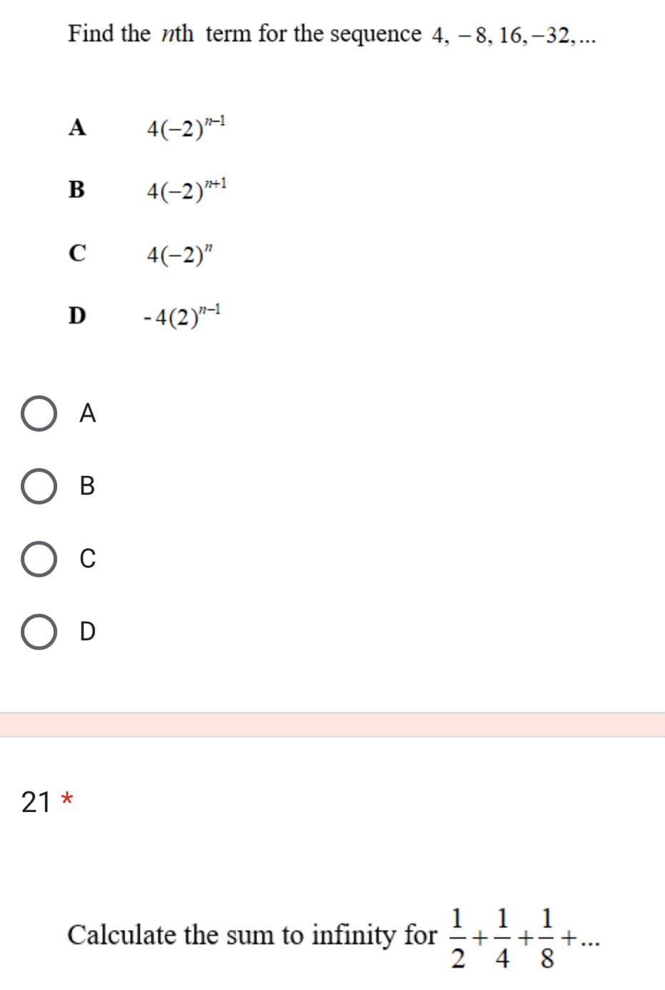
Task: Click the 'A' label beside its radio
Action: coord(87,413)
